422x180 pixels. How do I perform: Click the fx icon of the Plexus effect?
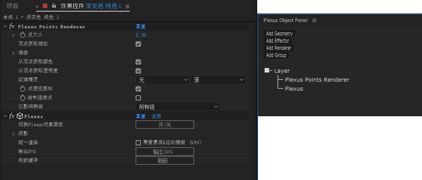12,116
